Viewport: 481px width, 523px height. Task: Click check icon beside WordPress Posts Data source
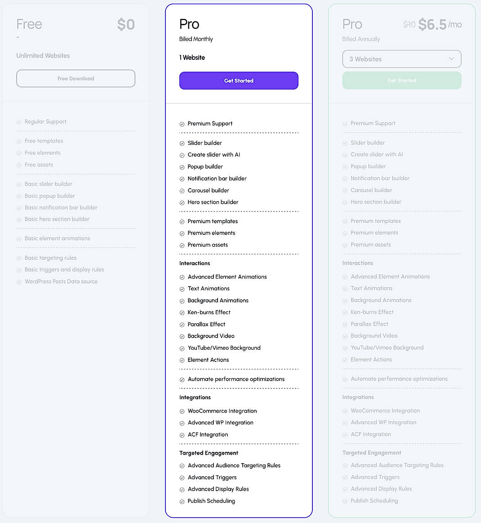pos(19,282)
